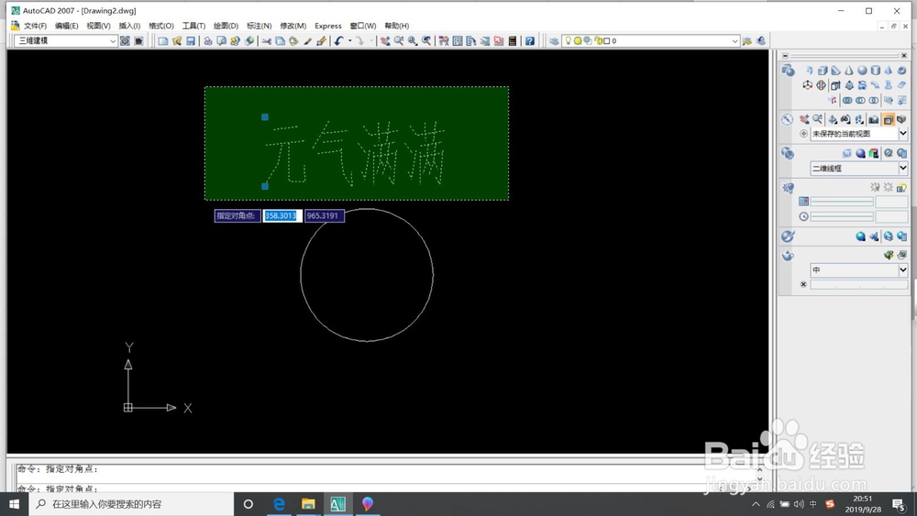Screen dimensions: 917x516
Task: Click the Materials control panel icon
Action: (788, 236)
